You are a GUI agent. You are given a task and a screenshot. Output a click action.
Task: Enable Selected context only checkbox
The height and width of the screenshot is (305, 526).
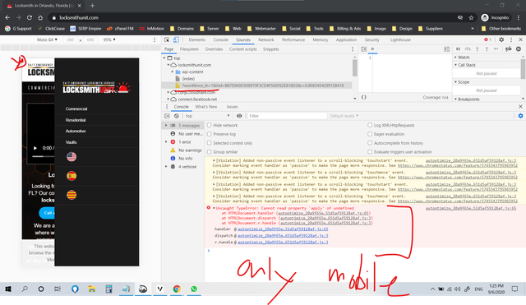(x=210, y=143)
